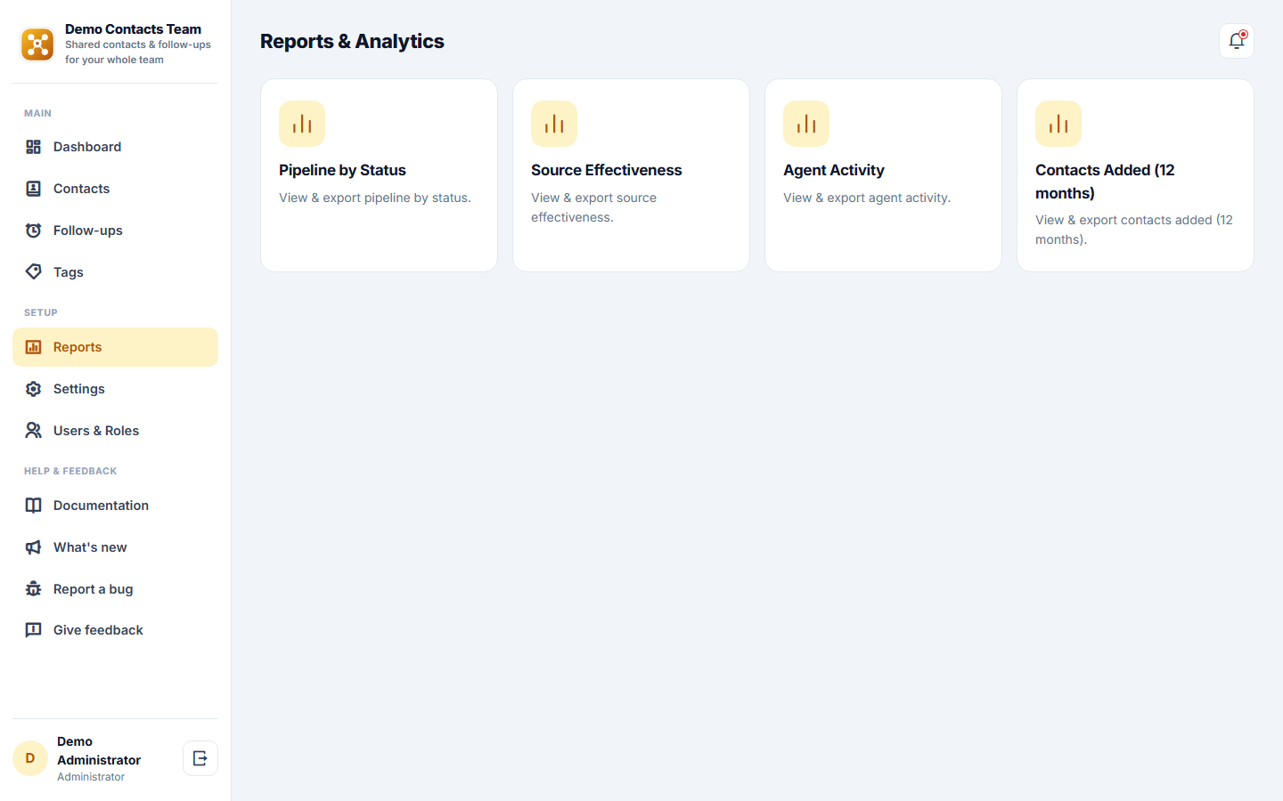Open the Source Effectiveness report title
Viewport: 1283px width, 801px height.
(606, 170)
